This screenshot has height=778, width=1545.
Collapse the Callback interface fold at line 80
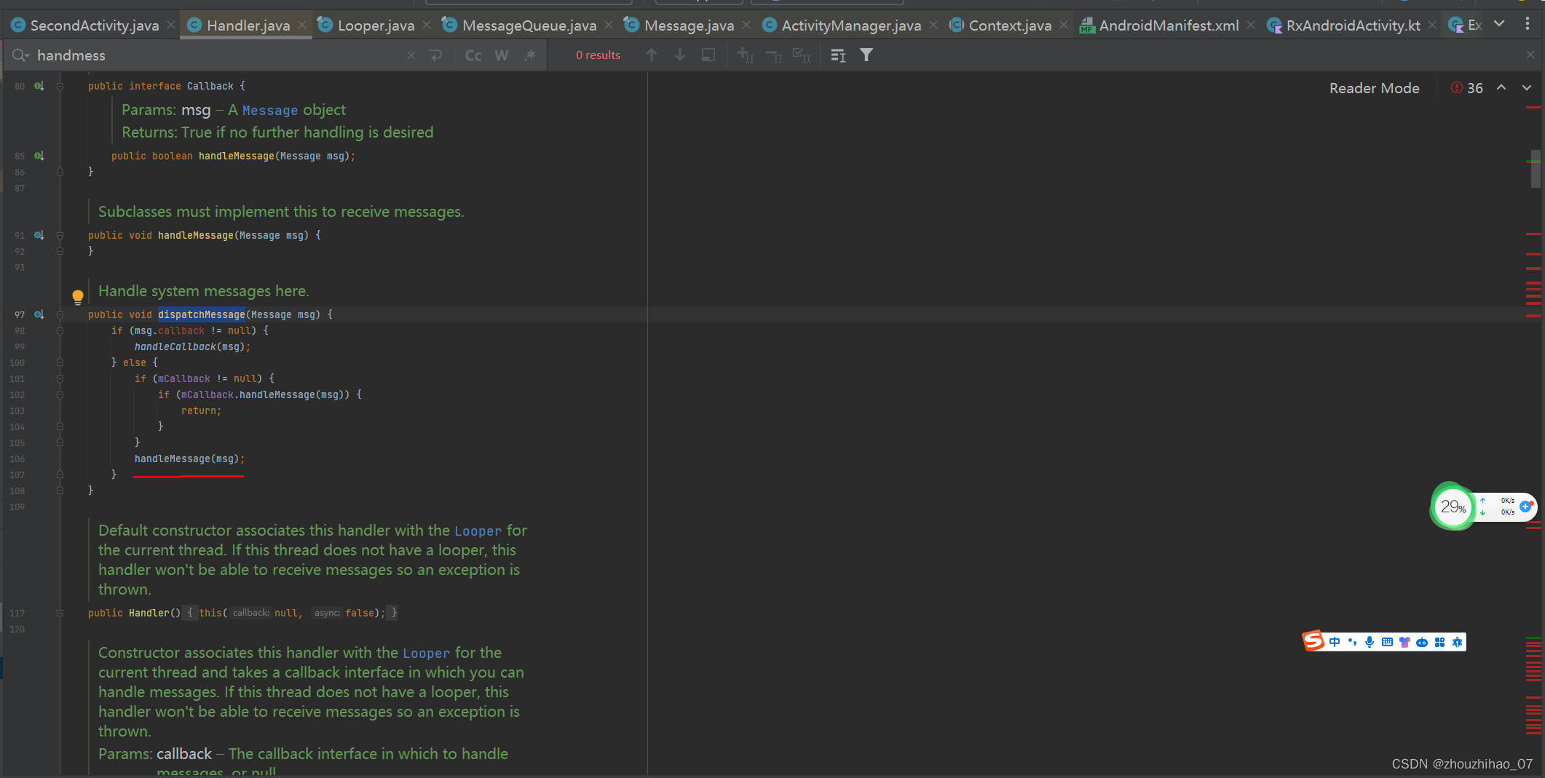[x=60, y=86]
